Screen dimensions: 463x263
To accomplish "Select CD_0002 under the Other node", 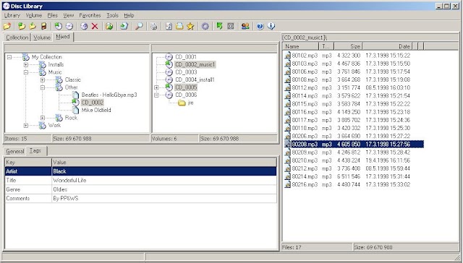I will tap(92, 103).
